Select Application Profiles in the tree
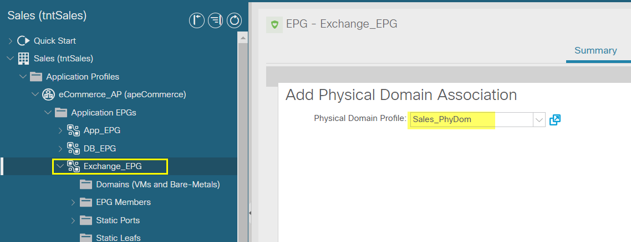Image resolution: width=631 pixels, height=242 pixels. 83,77
